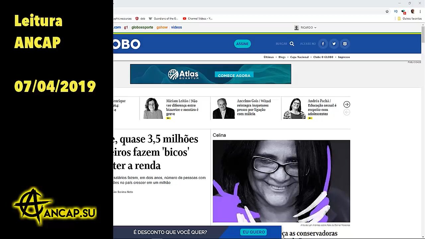Click the Andréa Pachá portrait
Image resolution: width=425 pixels, height=239 pixels.
pos(295,108)
